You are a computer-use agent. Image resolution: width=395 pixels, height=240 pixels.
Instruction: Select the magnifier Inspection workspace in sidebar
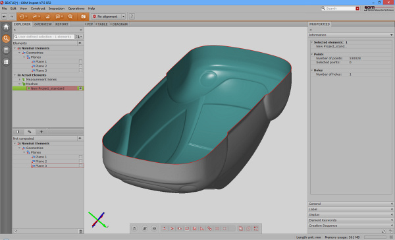(6, 39)
